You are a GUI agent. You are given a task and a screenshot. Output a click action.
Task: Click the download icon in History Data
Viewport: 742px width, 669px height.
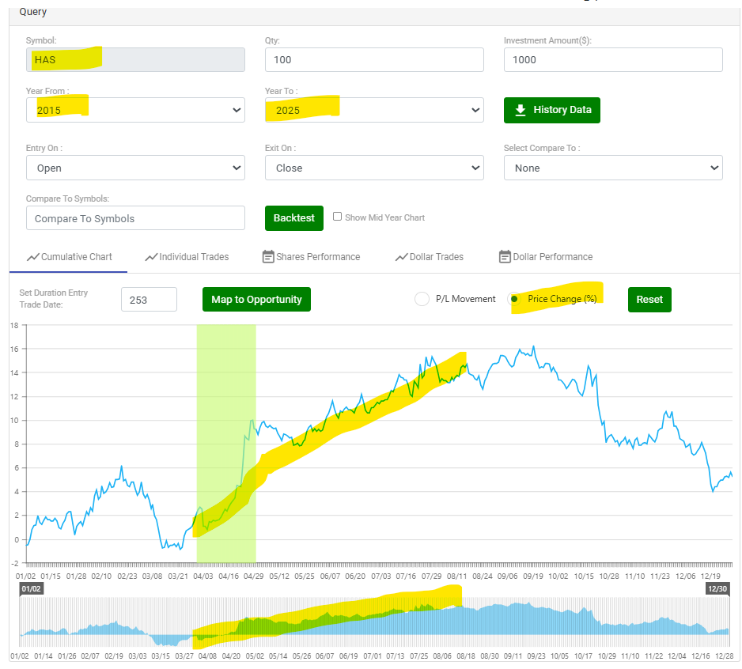click(x=521, y=110)
